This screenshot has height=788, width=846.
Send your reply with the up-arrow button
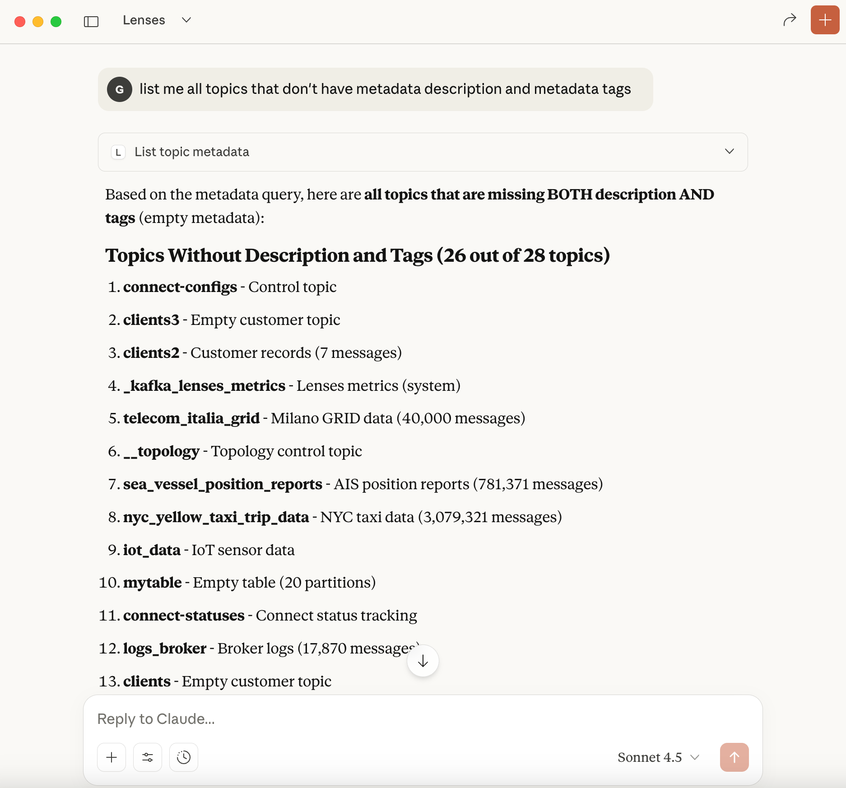(x=734, y=757)
